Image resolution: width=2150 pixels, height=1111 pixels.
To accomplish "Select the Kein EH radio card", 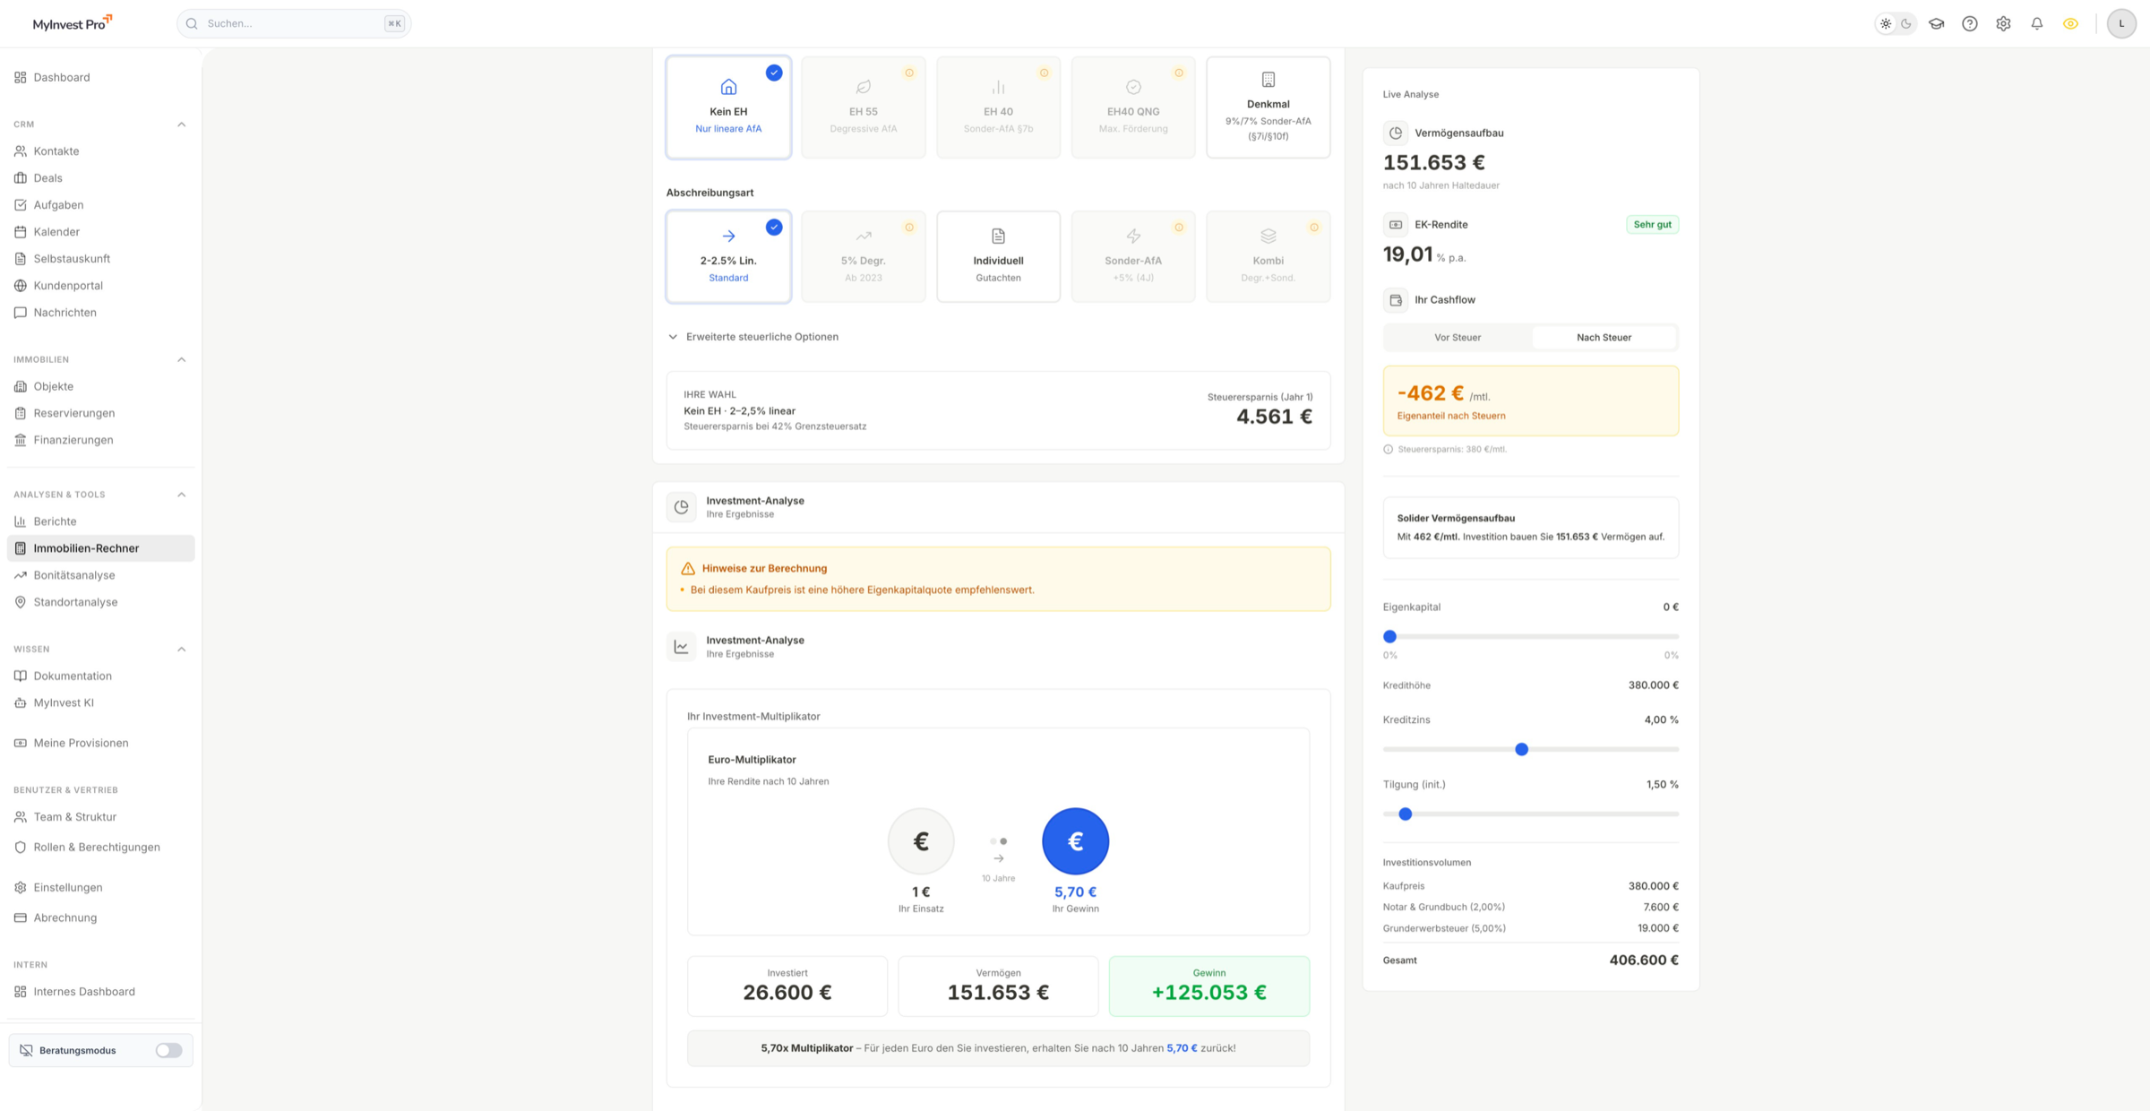I will [x=728, y=108].
